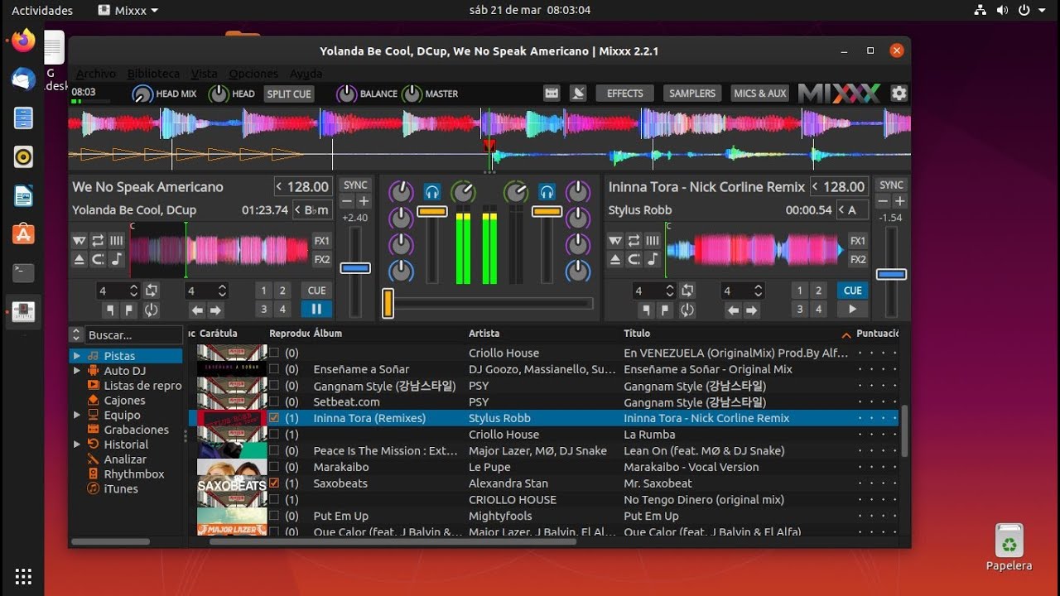Beatjump forward on right deck
This screenshot has width=1060, height=596.
pyautogui.click(x=752, y=310)
